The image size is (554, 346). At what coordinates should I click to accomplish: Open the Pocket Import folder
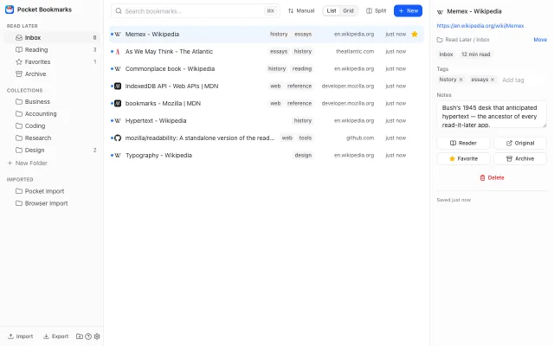[52, 191]
